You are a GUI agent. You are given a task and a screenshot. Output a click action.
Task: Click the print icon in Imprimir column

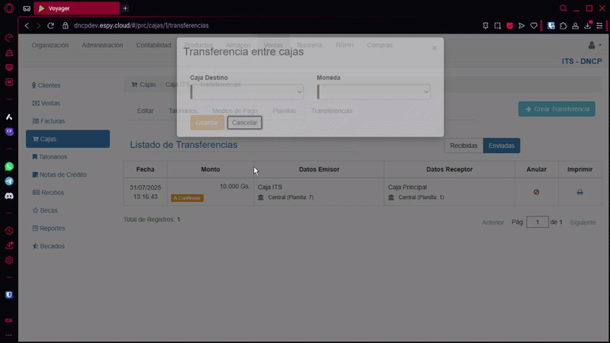click(x=579, y=192)
